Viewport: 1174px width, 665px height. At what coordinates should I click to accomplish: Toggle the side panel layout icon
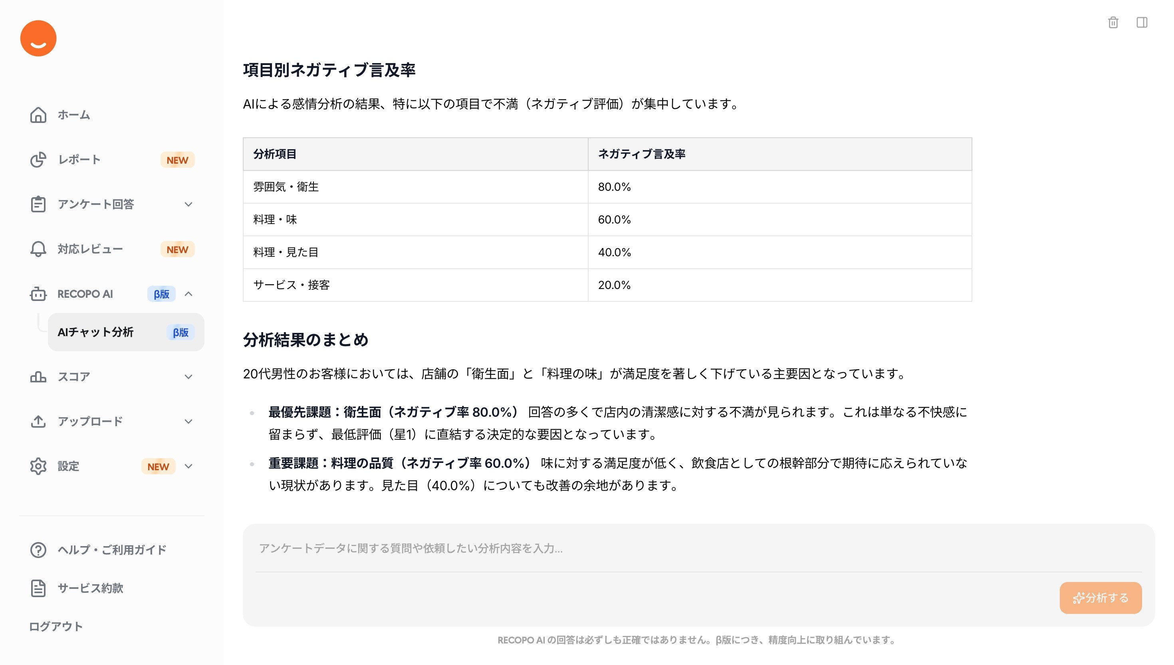[x=1142, y=22]
